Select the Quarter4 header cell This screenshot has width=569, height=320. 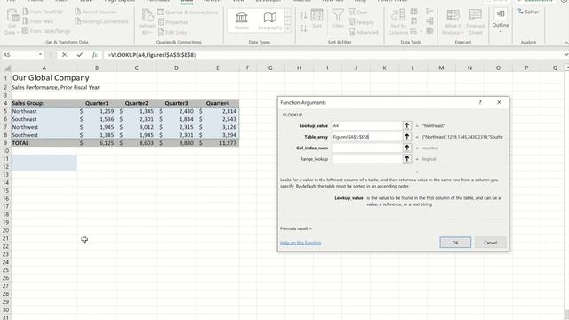pyautogui.click(x=218, y=103)
